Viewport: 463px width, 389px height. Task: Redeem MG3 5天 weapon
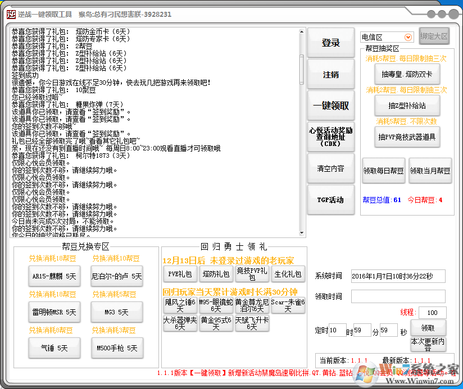[x=116, y=313]
